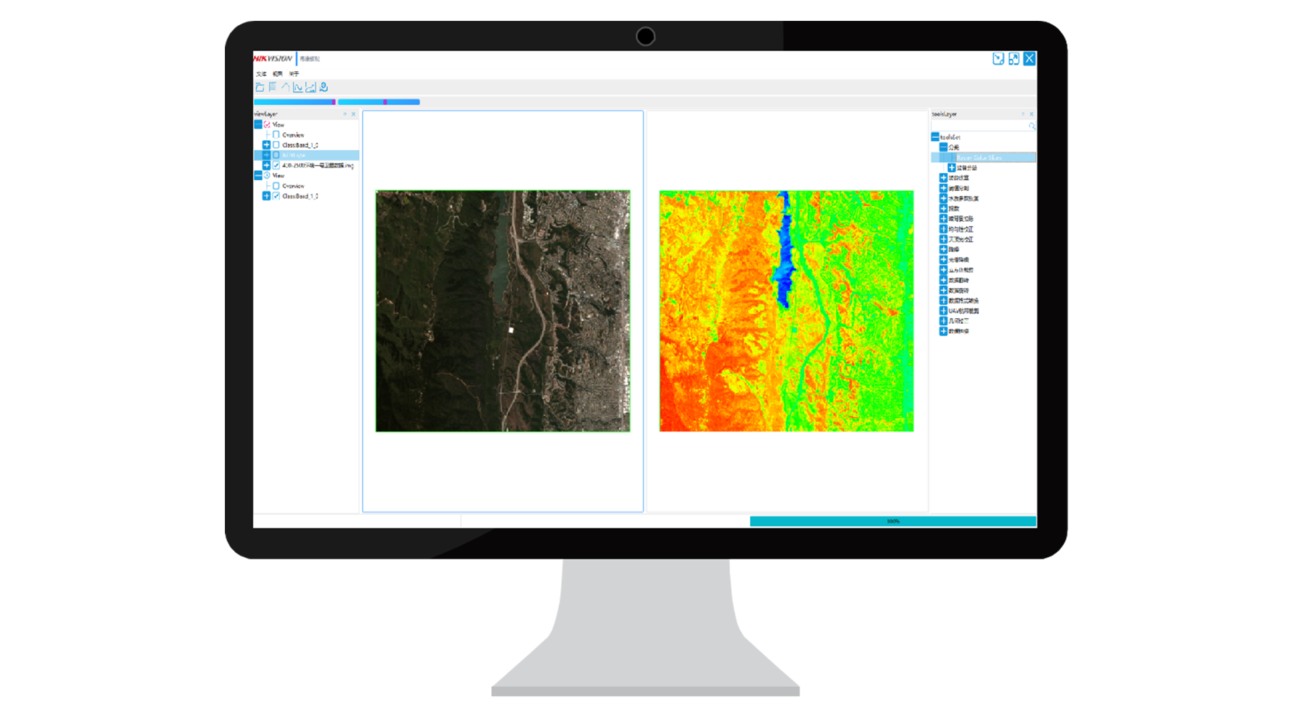The width and height of the screenshot is (1293, 718).
Task: Open the 视图 (View) menu
Action: pyautogui.click(x=277, y=74)
